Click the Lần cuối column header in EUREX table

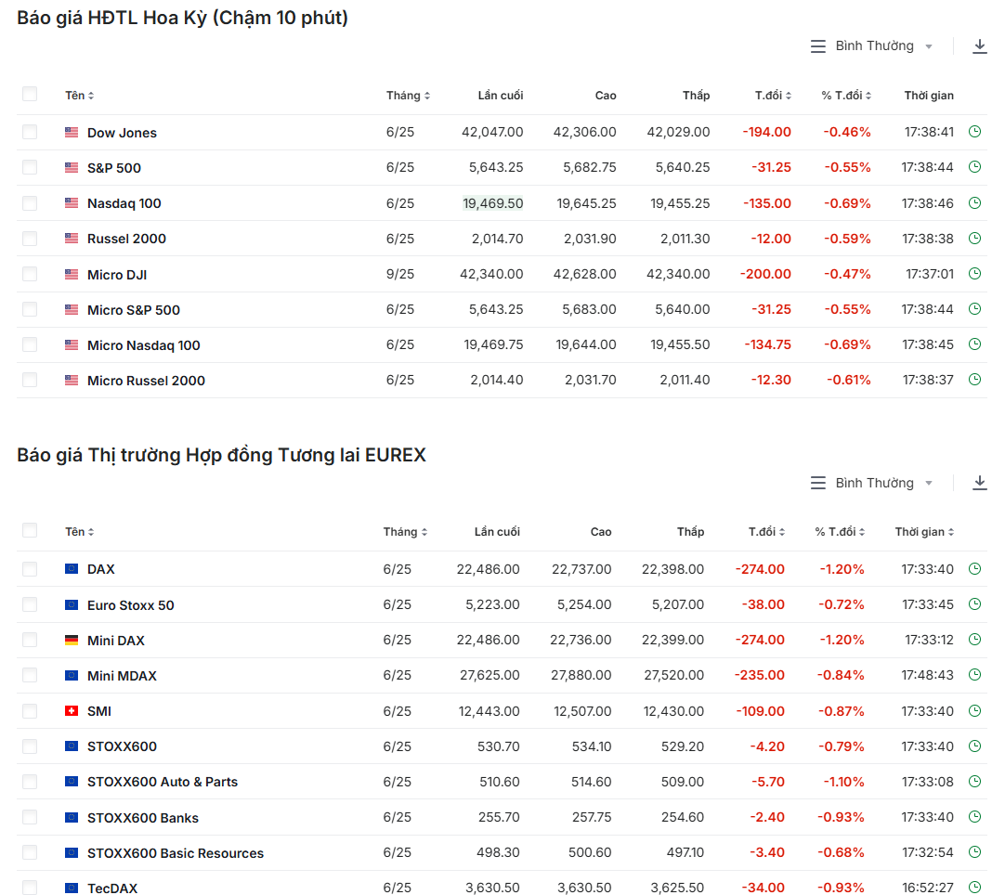point(497,532)
